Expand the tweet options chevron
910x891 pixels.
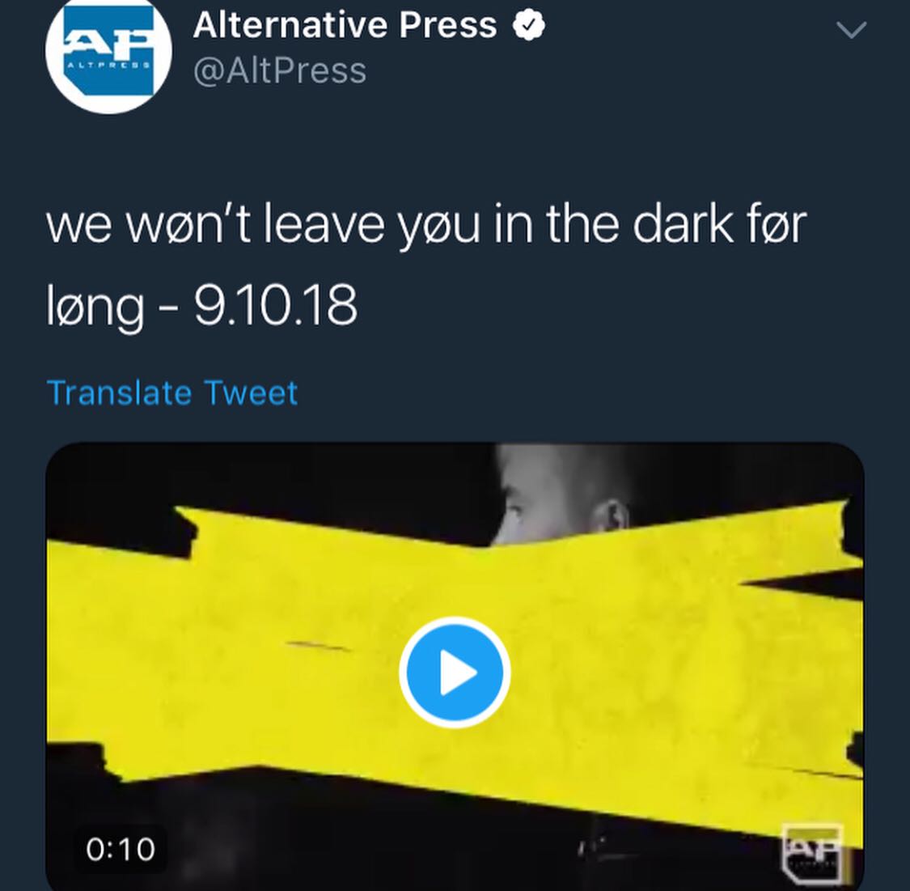pos(851,30)
